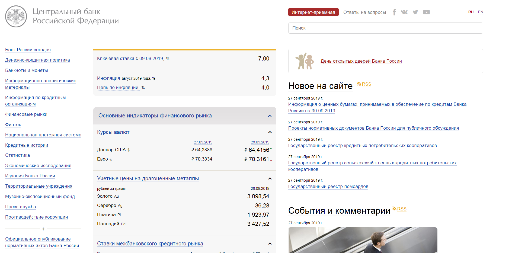Open the YouTube channel icon
Image resolution: width=512 pixels, height=253 pixels.
(426, 12)
